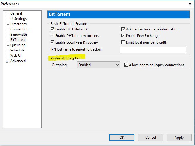Open Queueing preferences
Image resolution: width=195 pixels, height=146 pixels.
point(18,45)
